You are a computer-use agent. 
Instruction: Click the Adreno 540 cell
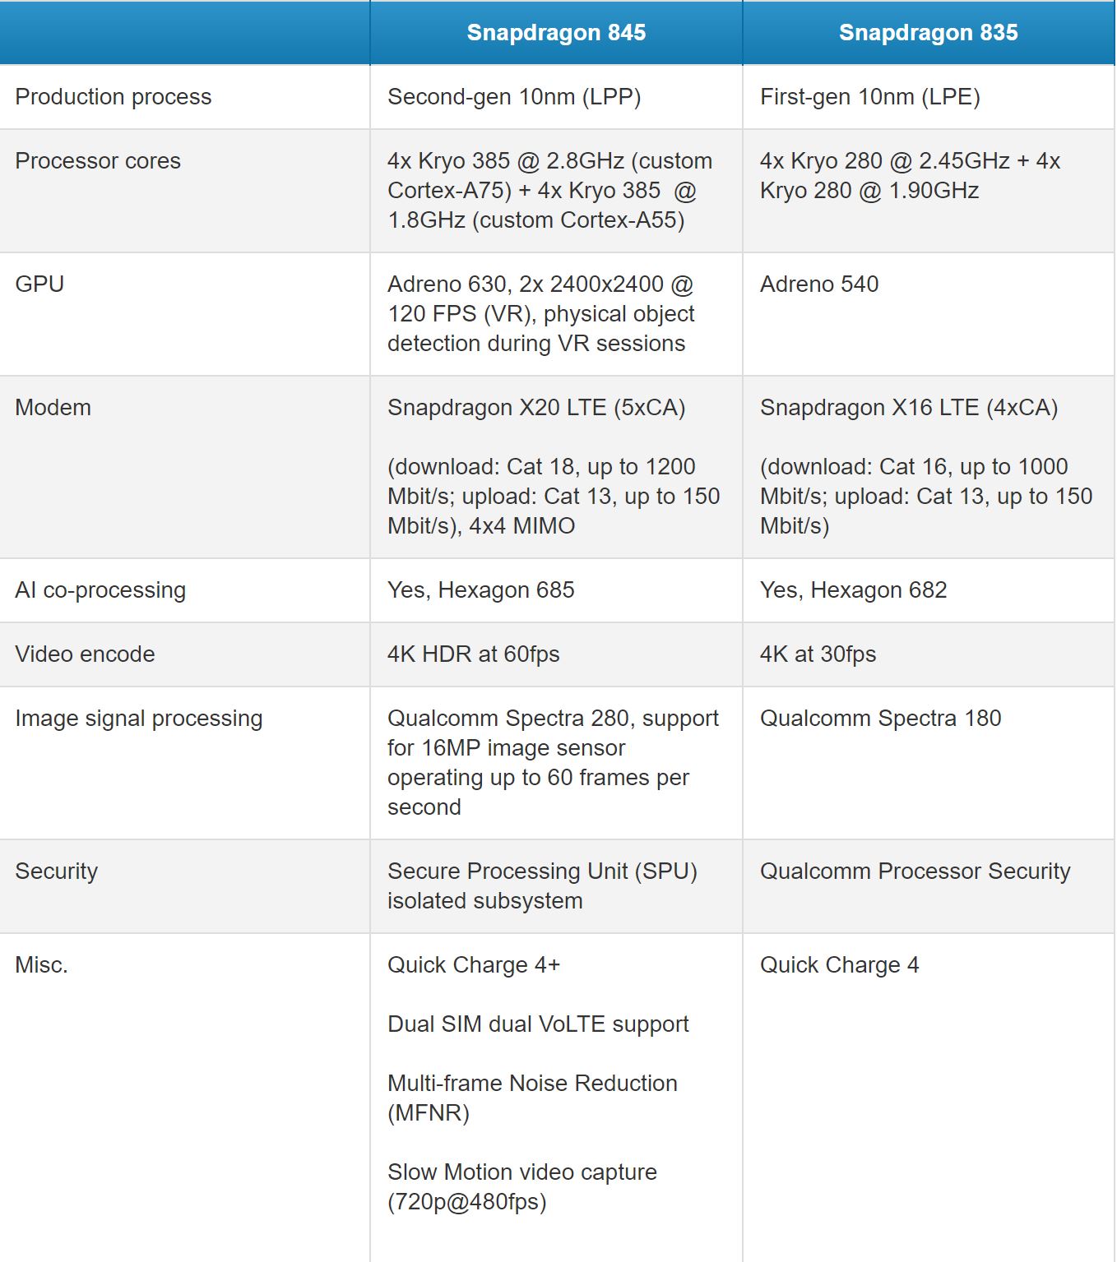click(819, 284)
